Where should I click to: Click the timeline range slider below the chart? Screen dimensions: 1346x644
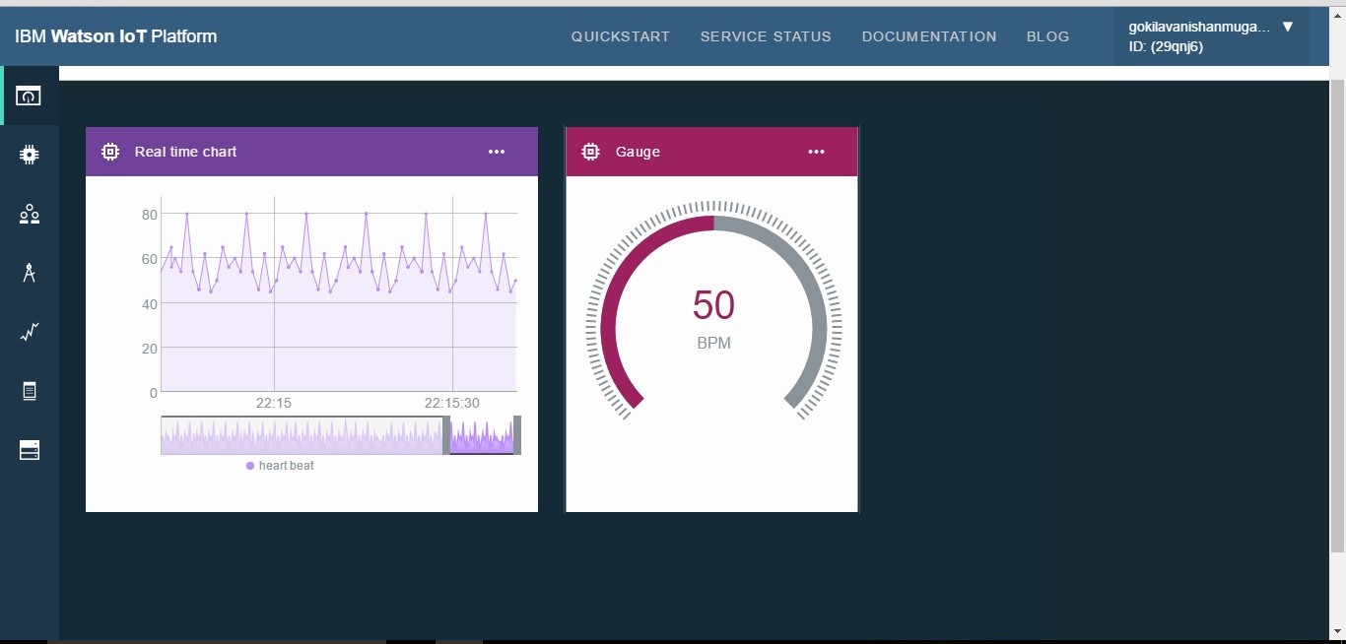coord(340,435)
